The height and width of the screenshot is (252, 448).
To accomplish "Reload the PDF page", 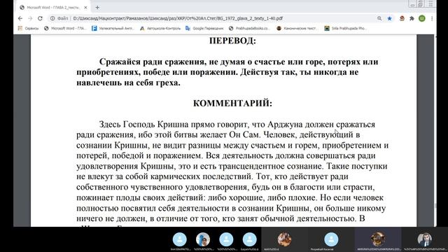I will [41, 18].
